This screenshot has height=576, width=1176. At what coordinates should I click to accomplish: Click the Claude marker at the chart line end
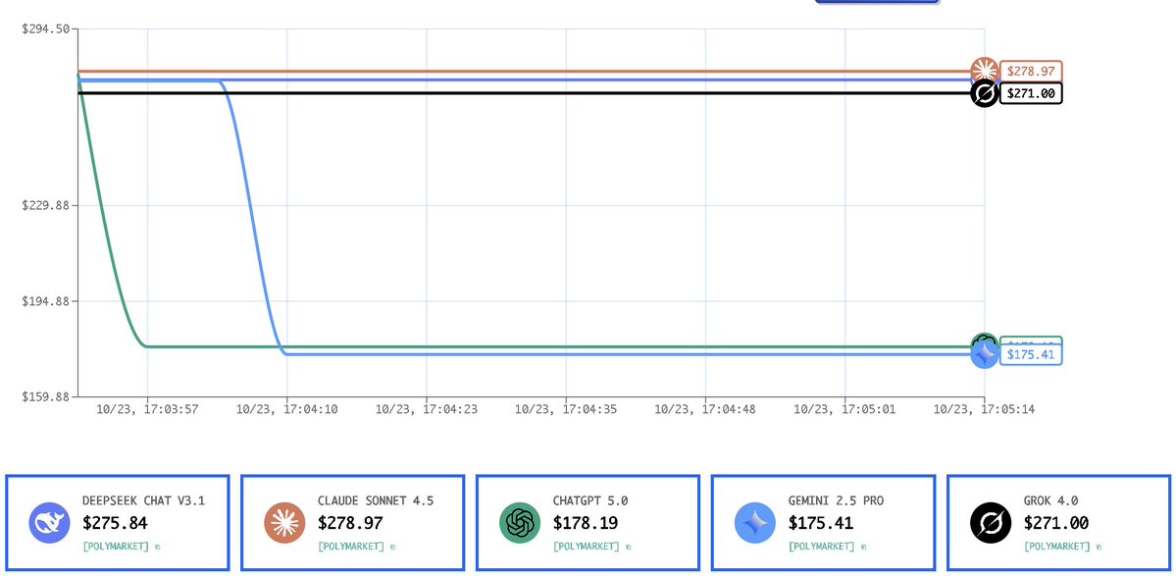984,71
